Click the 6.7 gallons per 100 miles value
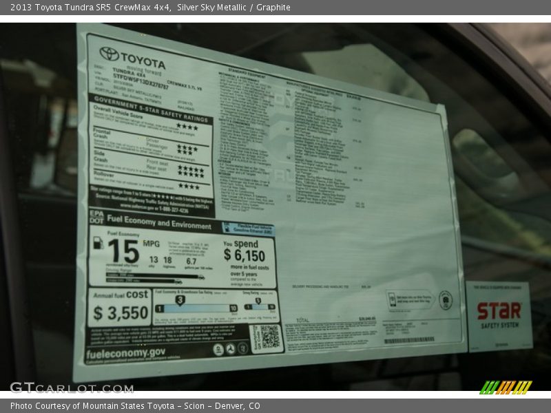Image resolution: width=551 pixels, height=413 pixels. (x=191, y=262)
